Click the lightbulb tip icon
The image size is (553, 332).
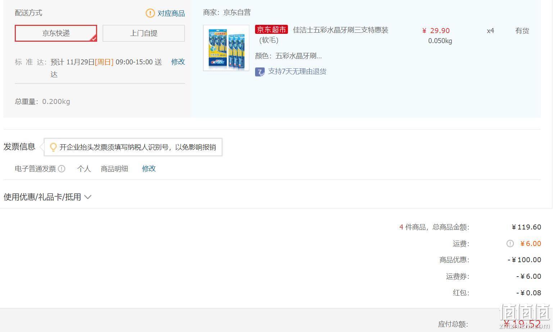click(53, 147)
